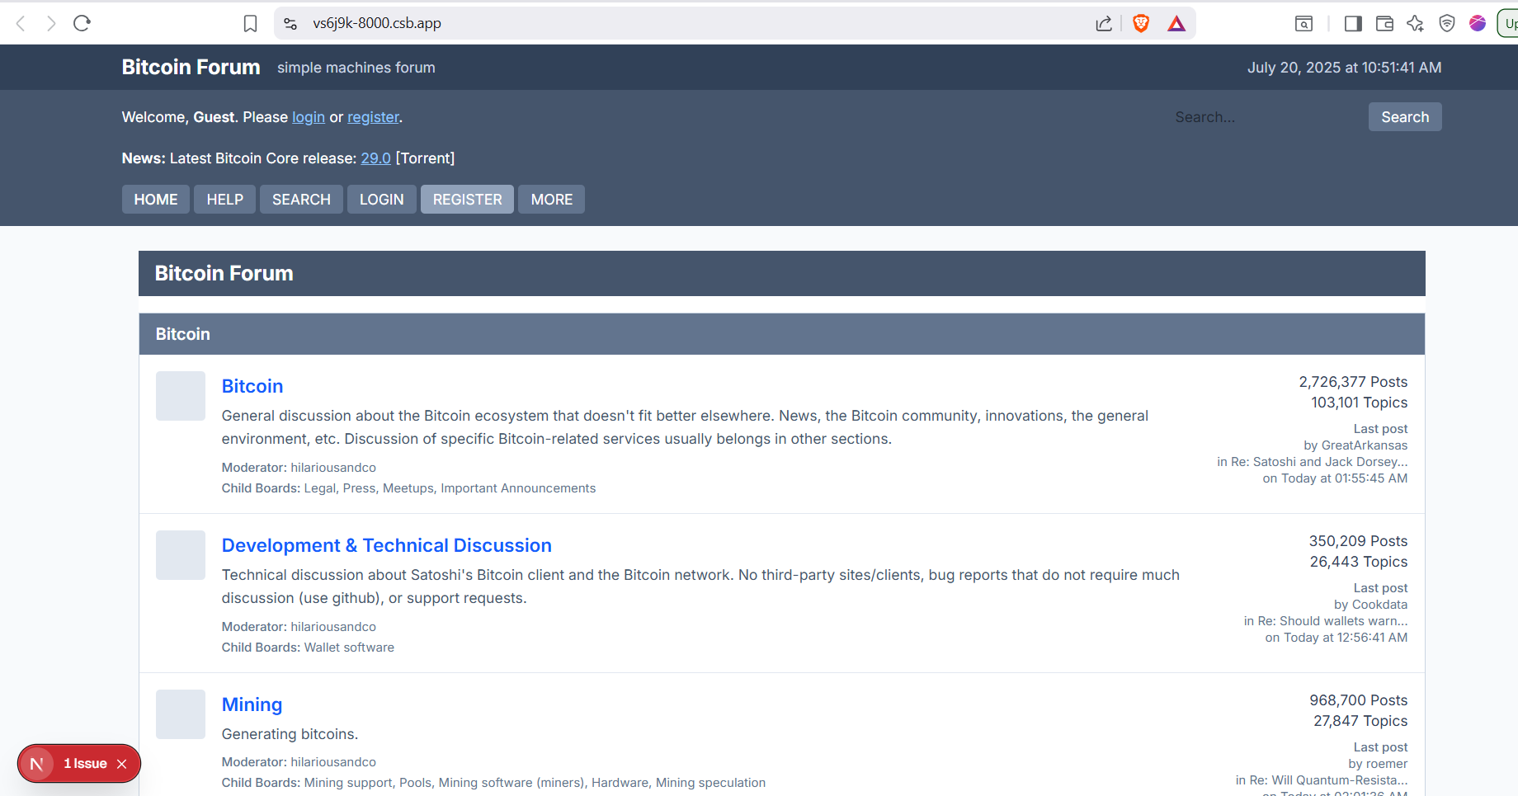
Task: Click '2,726,377 Posts' count text
Action: [1353, 382]
